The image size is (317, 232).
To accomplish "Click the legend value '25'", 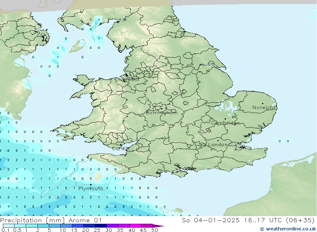I will [x=97, y=230].
